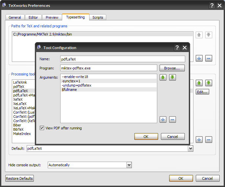Add a new processing tool
The width and height of the screenshot is (225, 187).
click(x=199, y=140)
